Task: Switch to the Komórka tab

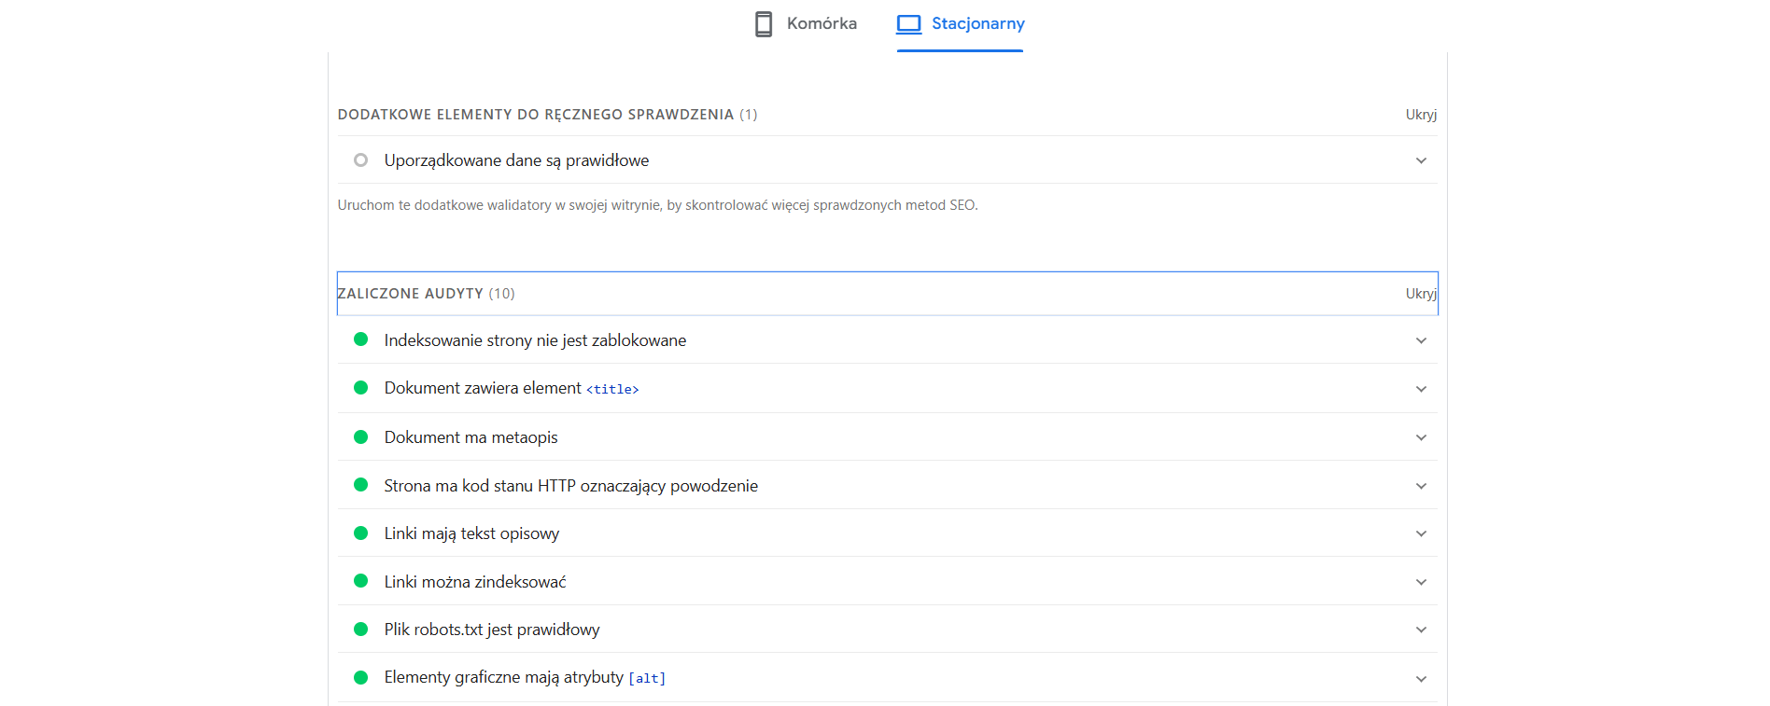Action: point(805,23)
